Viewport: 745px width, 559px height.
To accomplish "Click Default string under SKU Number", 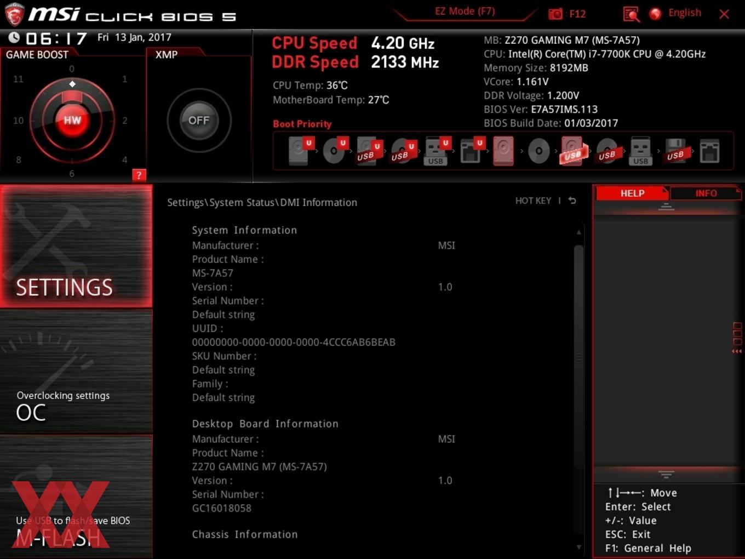I will tap(224, 370).
